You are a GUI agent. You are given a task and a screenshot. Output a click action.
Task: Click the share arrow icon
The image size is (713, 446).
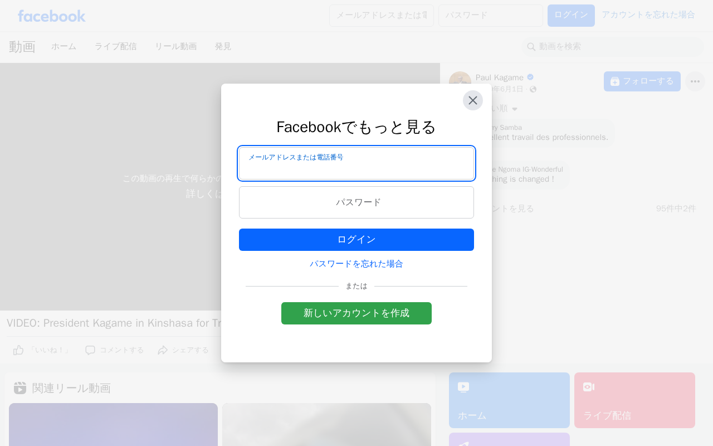point(163,350)
